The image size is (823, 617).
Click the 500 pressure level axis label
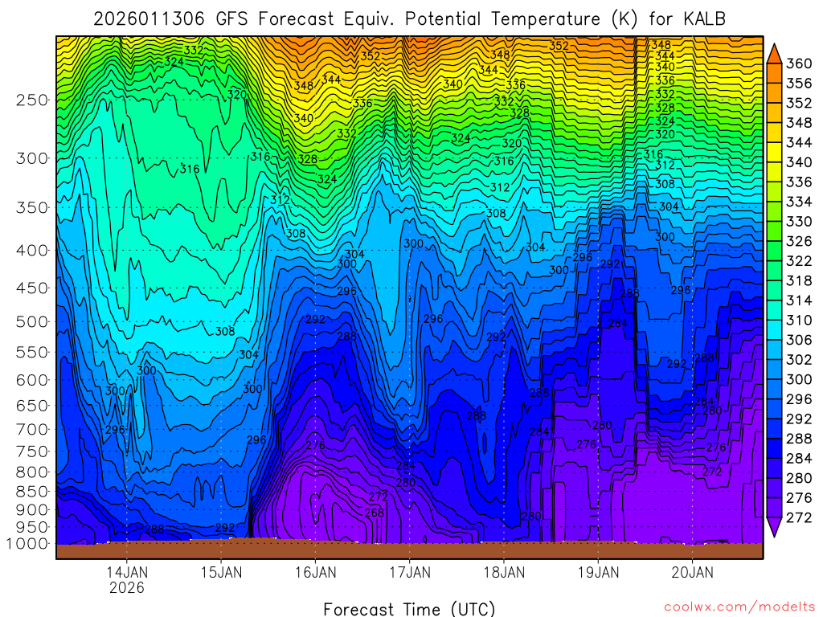[32, 321]
